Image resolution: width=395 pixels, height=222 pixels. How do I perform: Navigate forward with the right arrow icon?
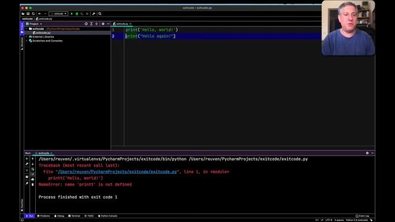pos(45,14)
